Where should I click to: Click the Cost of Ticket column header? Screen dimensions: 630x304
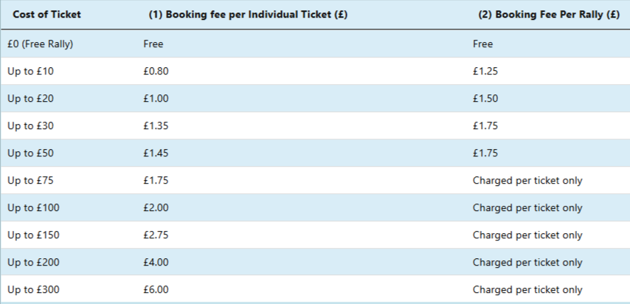pyautogui.click(x=46, y=15)
